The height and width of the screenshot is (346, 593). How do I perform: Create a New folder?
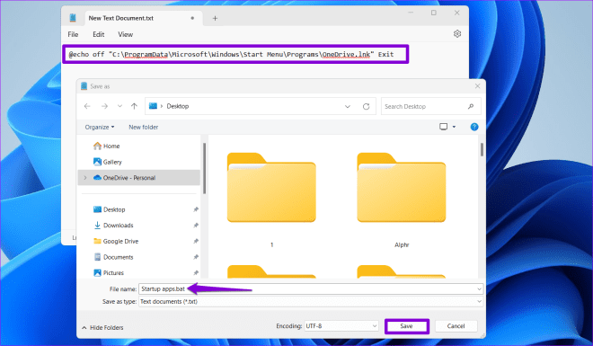coord(144,127)
